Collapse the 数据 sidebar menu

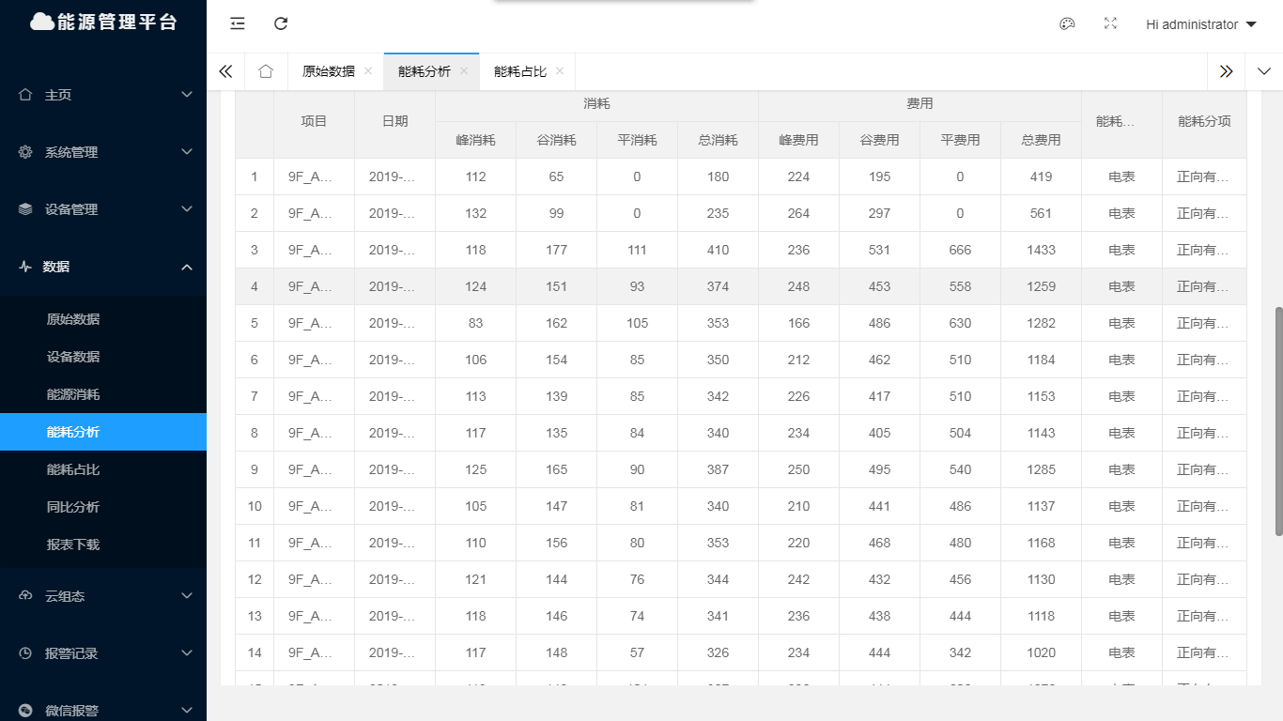tap(103, 267)
